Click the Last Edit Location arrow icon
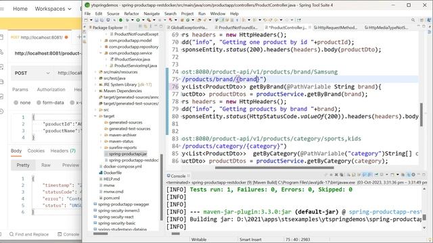The height and width of the screenshot is (243, 433). [265, 20]
